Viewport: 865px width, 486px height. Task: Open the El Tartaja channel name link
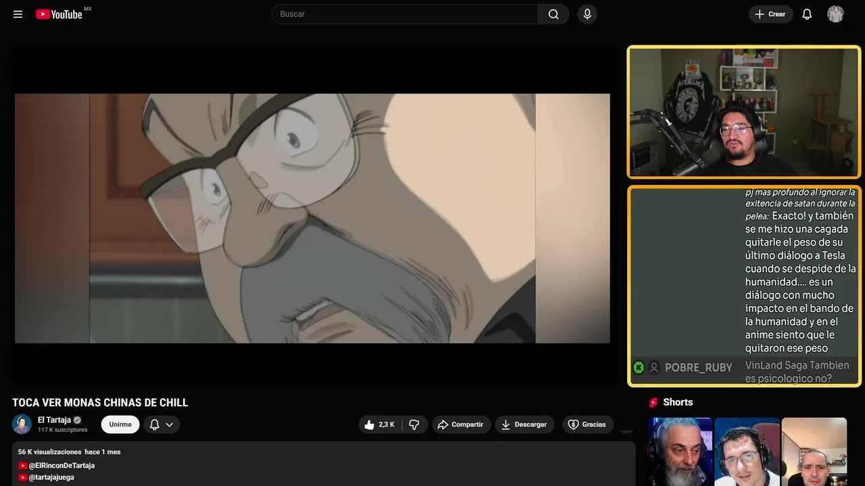click(x=54, y=420)
